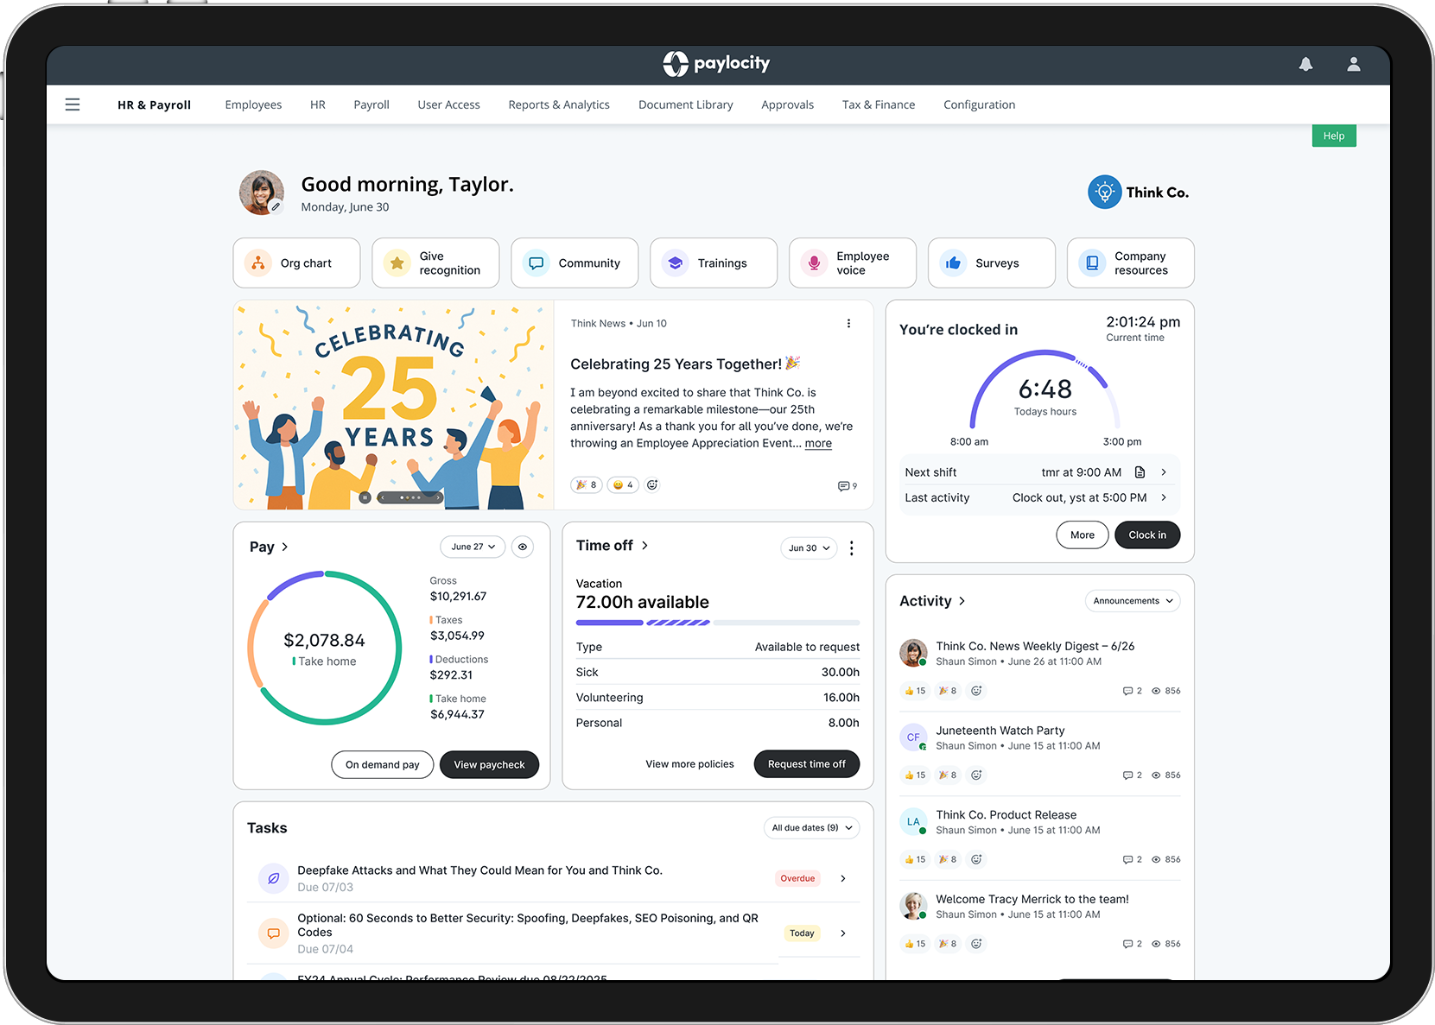Open the three-dot menu on Think News post

tap(848, 323)
